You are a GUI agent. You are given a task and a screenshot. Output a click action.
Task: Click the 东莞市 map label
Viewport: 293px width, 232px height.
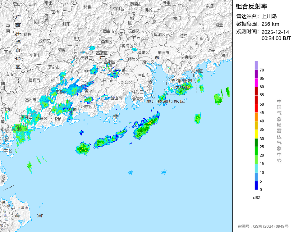click(163, 53)
